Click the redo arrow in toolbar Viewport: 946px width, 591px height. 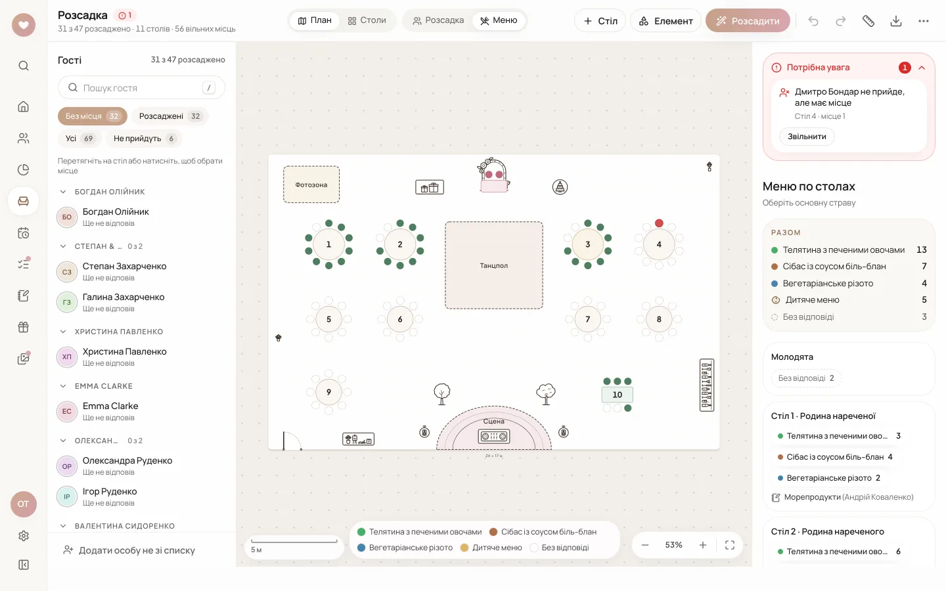tap(841, 21)
